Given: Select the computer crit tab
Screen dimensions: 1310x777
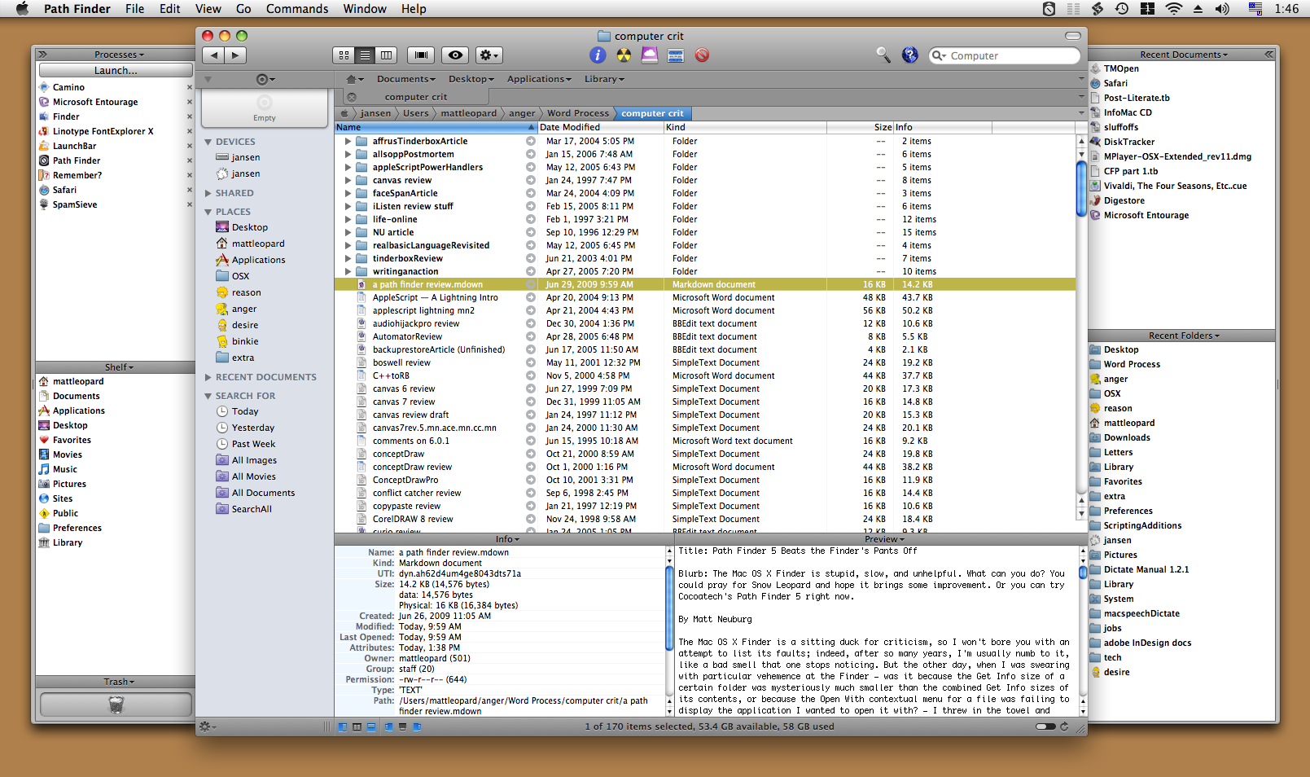Looking at the screenshot, I should (416, 97).
